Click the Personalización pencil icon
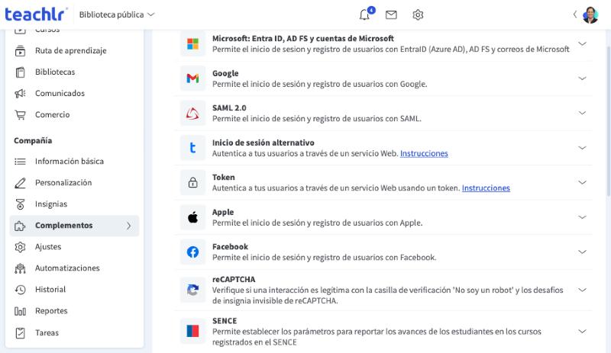Screen dimensions: 611x353 (x=20, y=183)
